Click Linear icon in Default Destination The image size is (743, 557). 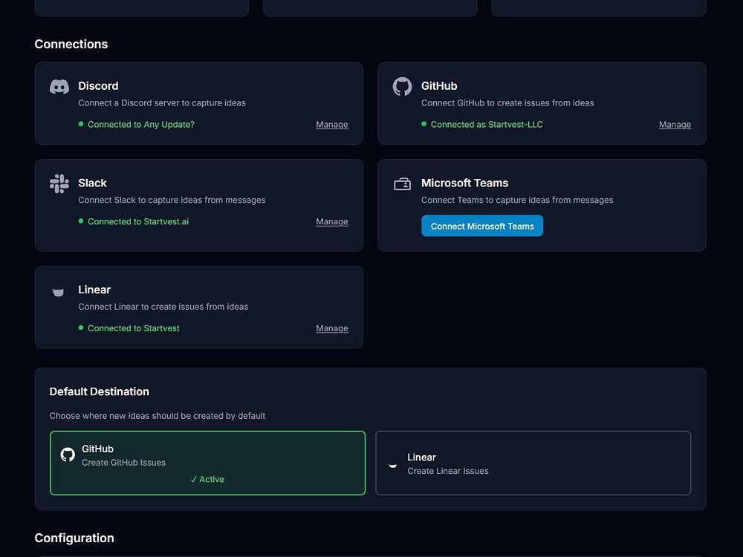pos(393,465)
